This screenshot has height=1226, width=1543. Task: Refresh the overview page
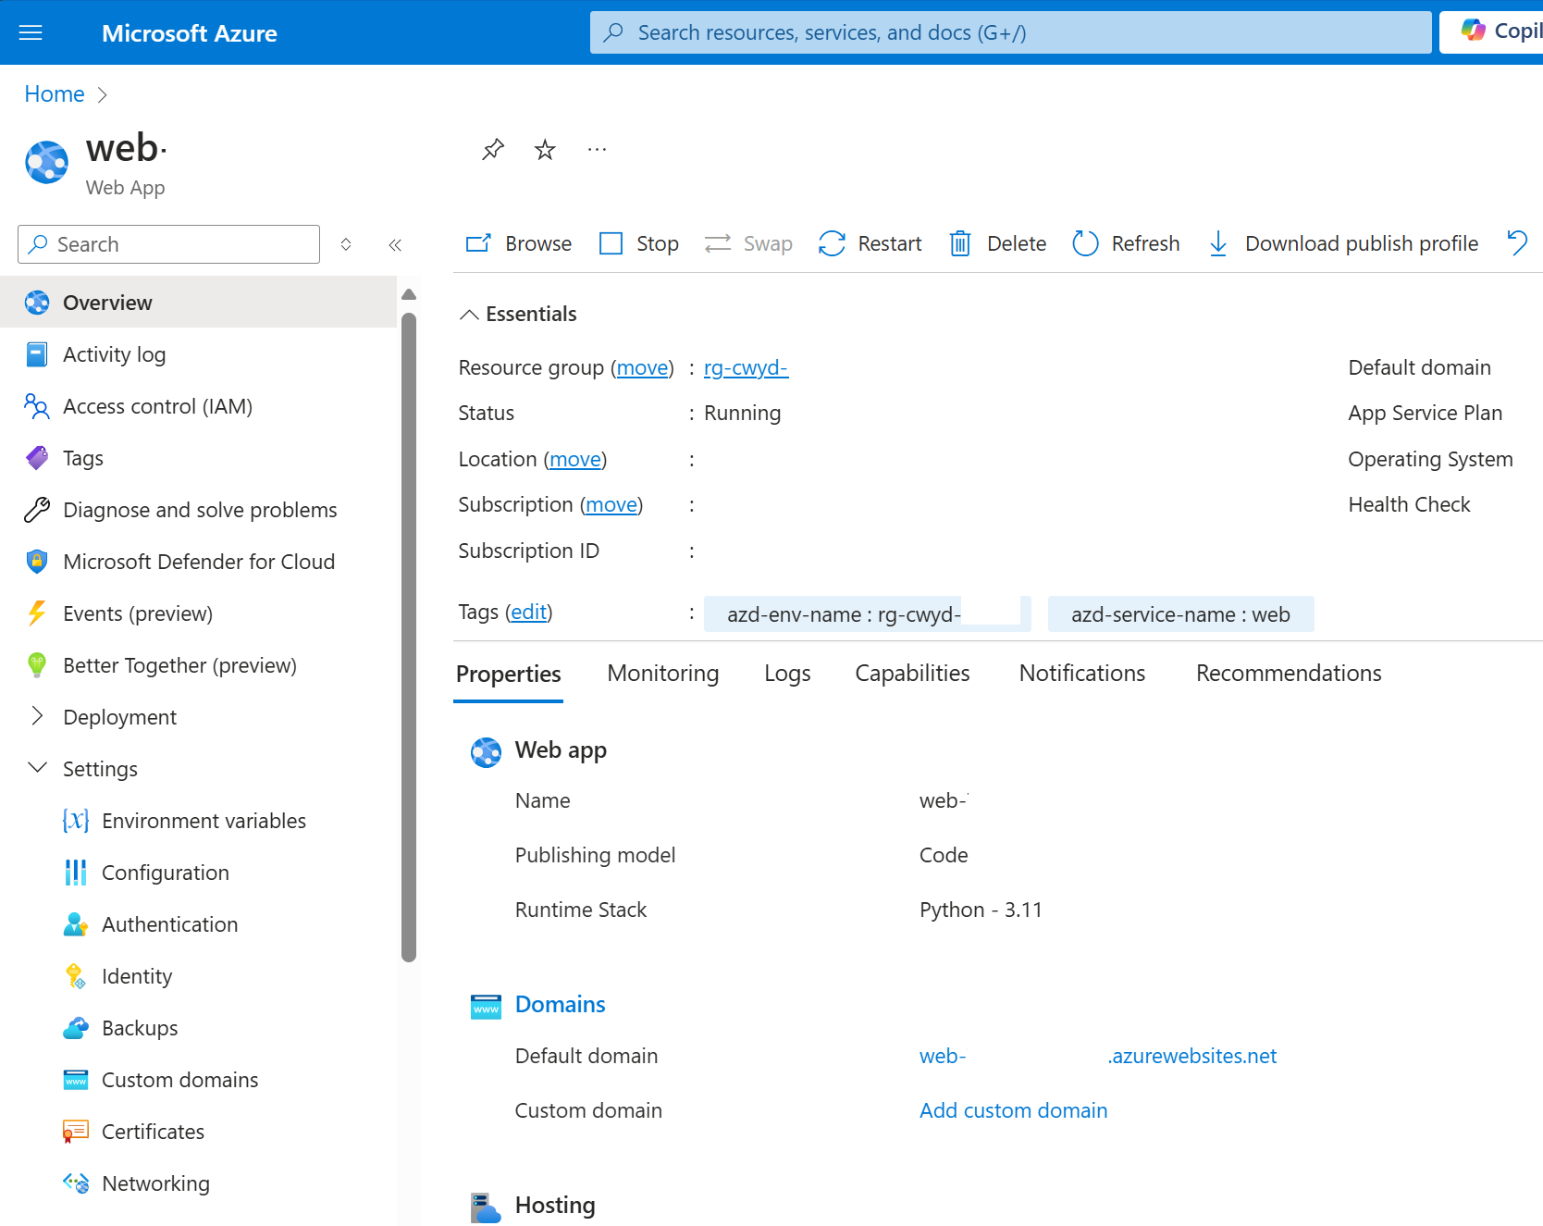[x=1126, y=243]
